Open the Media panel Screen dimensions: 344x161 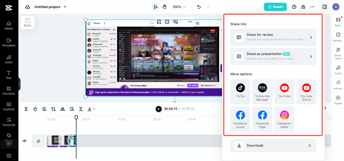pos(9,25)
